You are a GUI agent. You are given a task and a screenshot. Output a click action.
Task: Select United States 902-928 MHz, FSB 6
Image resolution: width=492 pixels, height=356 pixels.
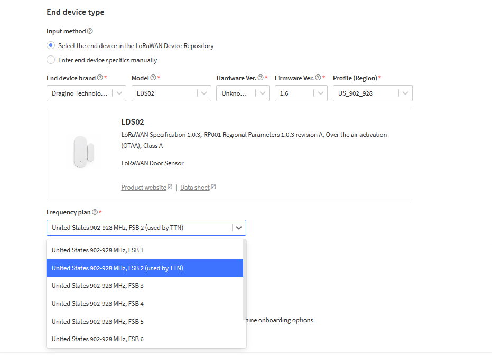click(145, 339)
